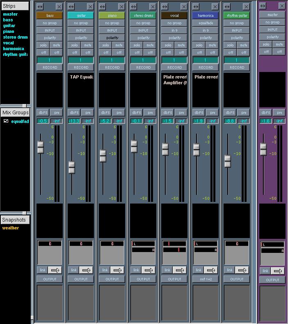This screenshot has height=324, width=288.
Task: Hide the harmonica strip with its X button
Action: click(215, 7)
